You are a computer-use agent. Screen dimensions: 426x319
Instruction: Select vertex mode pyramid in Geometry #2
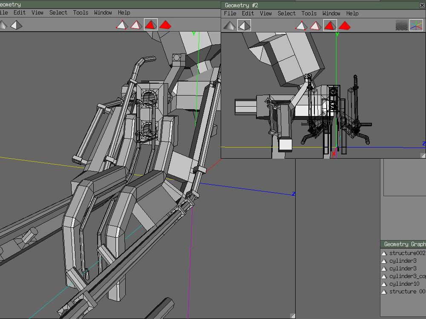[x=301, y=26]
